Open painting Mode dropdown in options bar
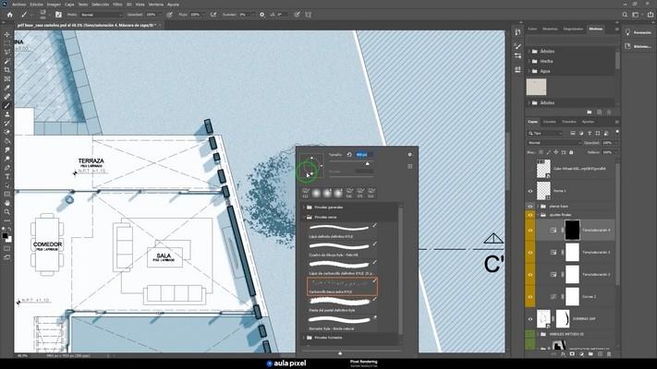The image size is (657, 369). [101, 14]
